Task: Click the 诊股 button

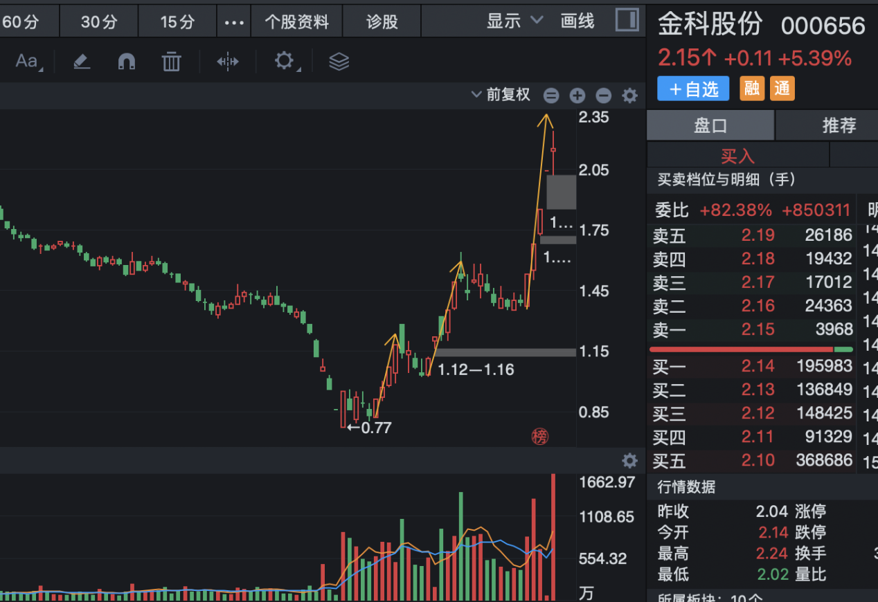Action: (x=382, y=22)
